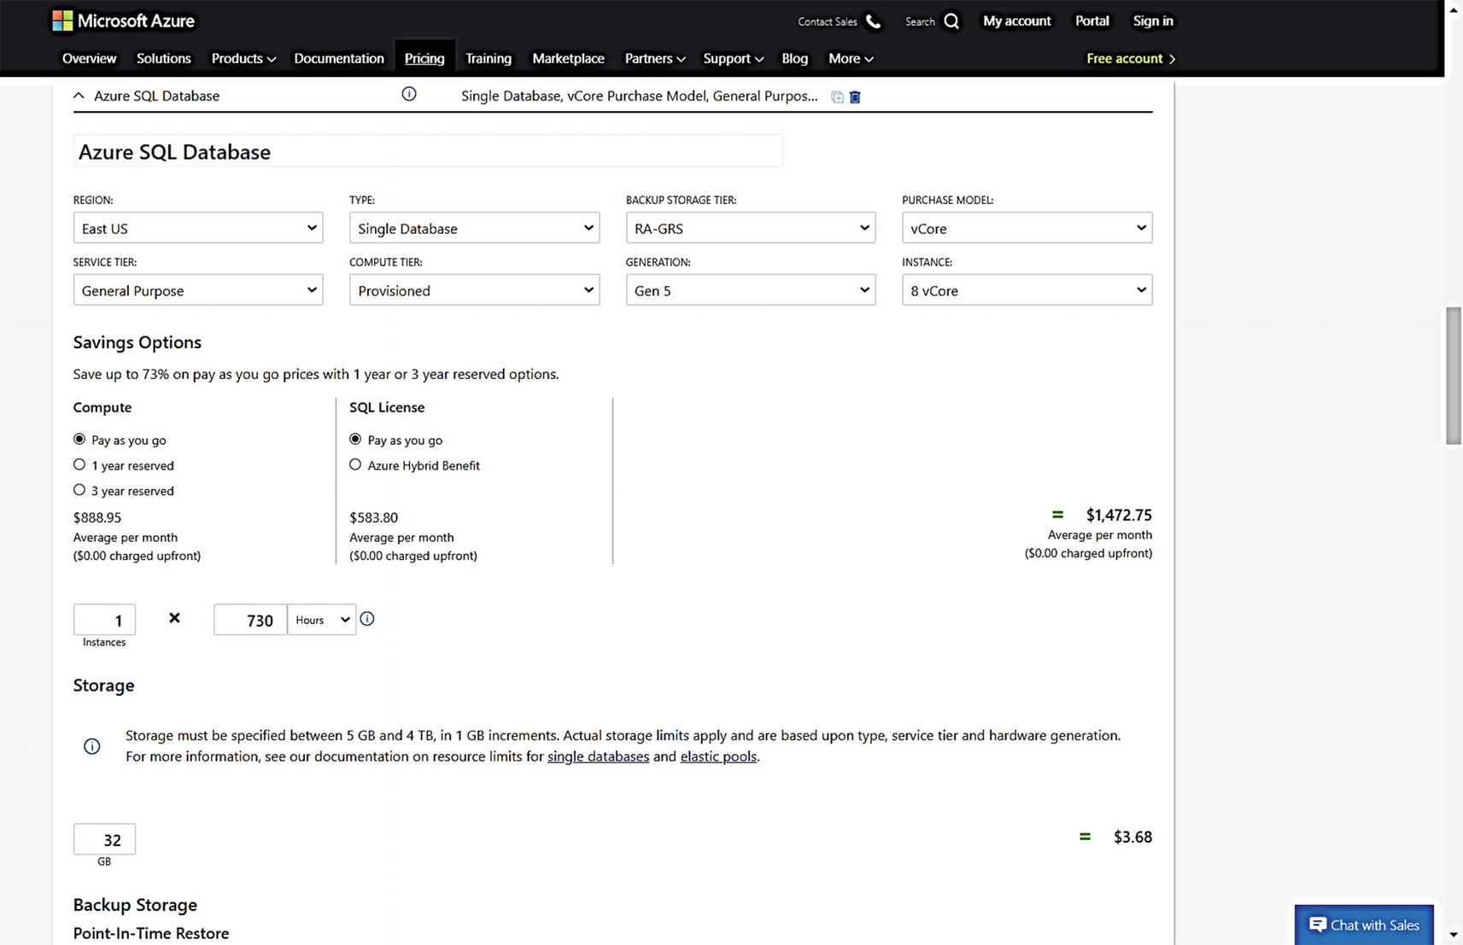Click the Sign in link
This screenshot has width=1463, height=945.
pyautogui.click(x=1153, y=20)
